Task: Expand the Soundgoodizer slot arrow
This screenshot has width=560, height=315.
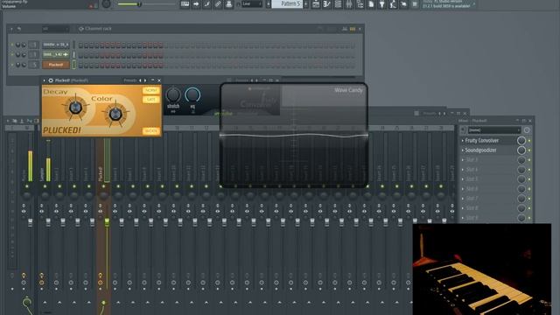Action: tap(463, 150)
